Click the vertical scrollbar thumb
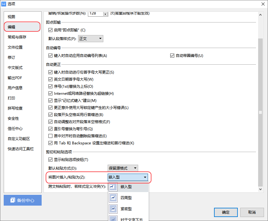 (x=260, y=112)
